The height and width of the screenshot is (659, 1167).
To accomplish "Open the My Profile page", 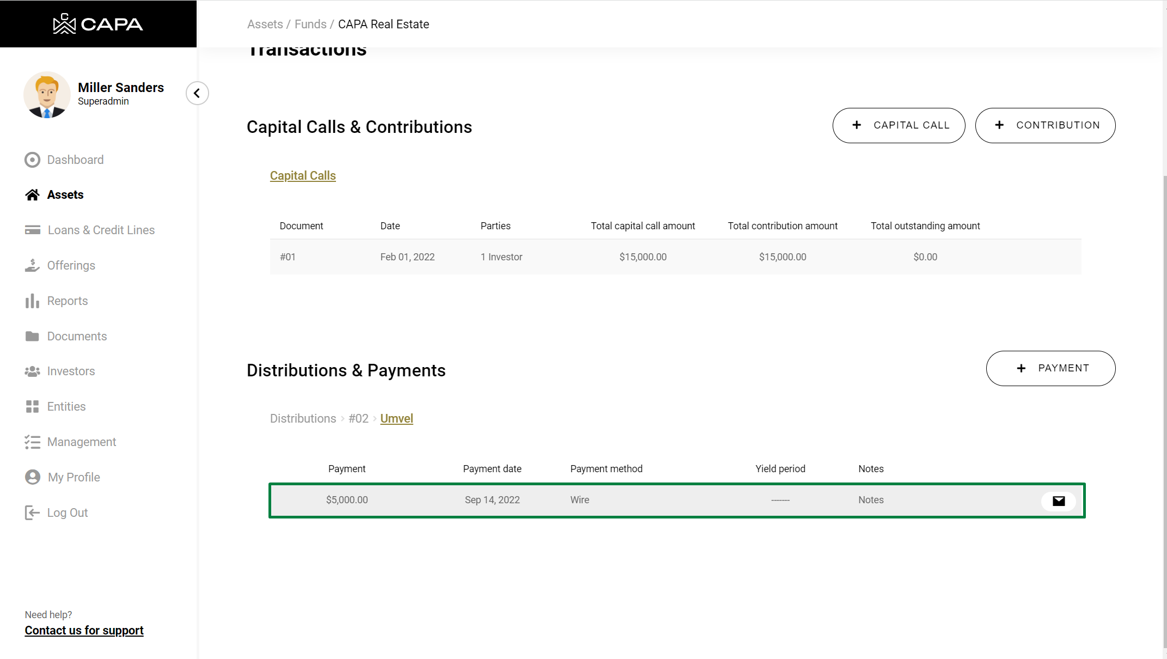I will 74,477.
